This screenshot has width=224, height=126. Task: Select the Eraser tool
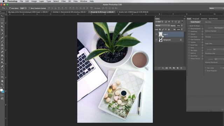[x=2, y=52]
